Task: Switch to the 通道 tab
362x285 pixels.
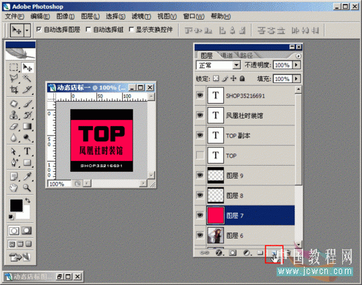Action: (227, 55)
